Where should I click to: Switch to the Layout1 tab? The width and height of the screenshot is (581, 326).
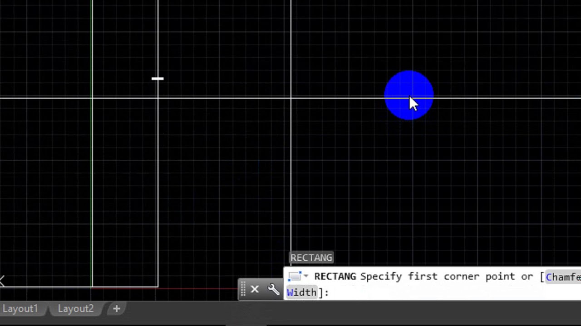pyautogui.click(x=20, y=309)
